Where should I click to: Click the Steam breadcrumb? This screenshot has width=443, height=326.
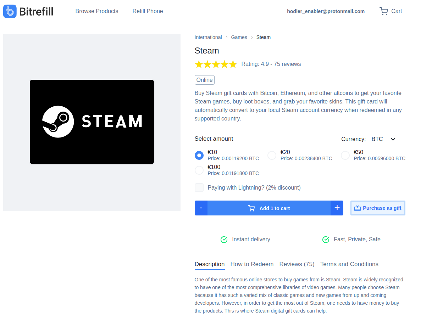[x=264, y=37]
